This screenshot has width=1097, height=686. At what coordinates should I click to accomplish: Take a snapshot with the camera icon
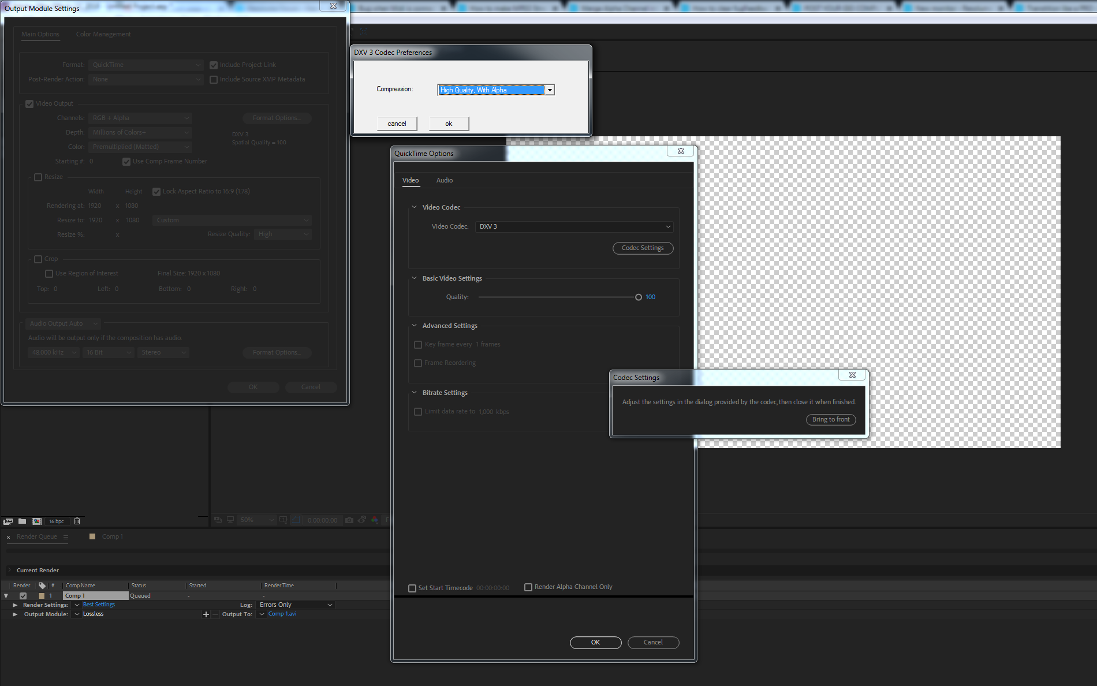(x=349, y=520)
